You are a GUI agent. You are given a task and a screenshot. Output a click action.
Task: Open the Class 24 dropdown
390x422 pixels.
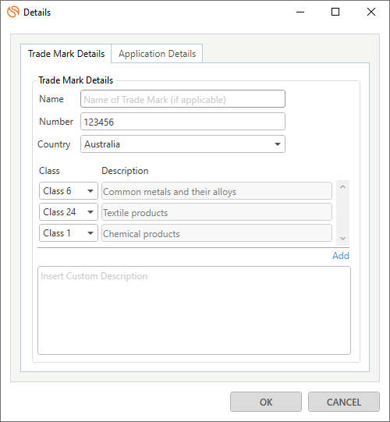pyautogui.click(x=69, y=212)
